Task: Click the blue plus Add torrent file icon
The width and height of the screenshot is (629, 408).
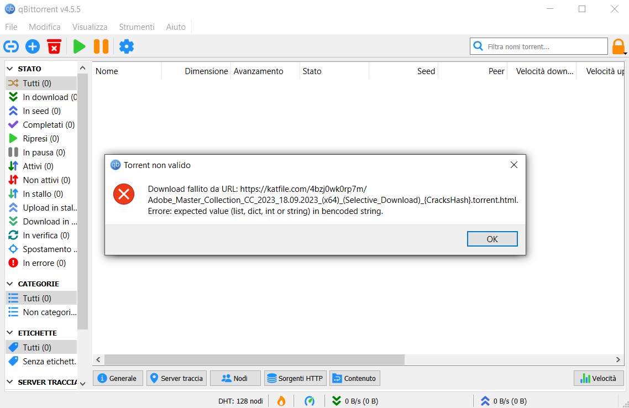Action: pos(33,46)
